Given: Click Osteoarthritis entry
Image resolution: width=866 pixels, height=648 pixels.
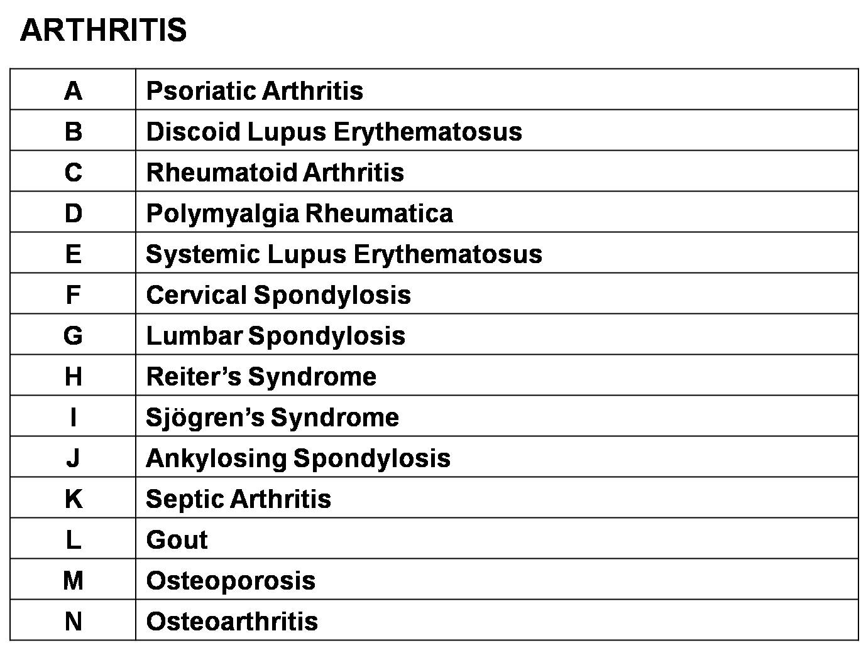Looking at the screenshot, I should [x=232, y=621].
